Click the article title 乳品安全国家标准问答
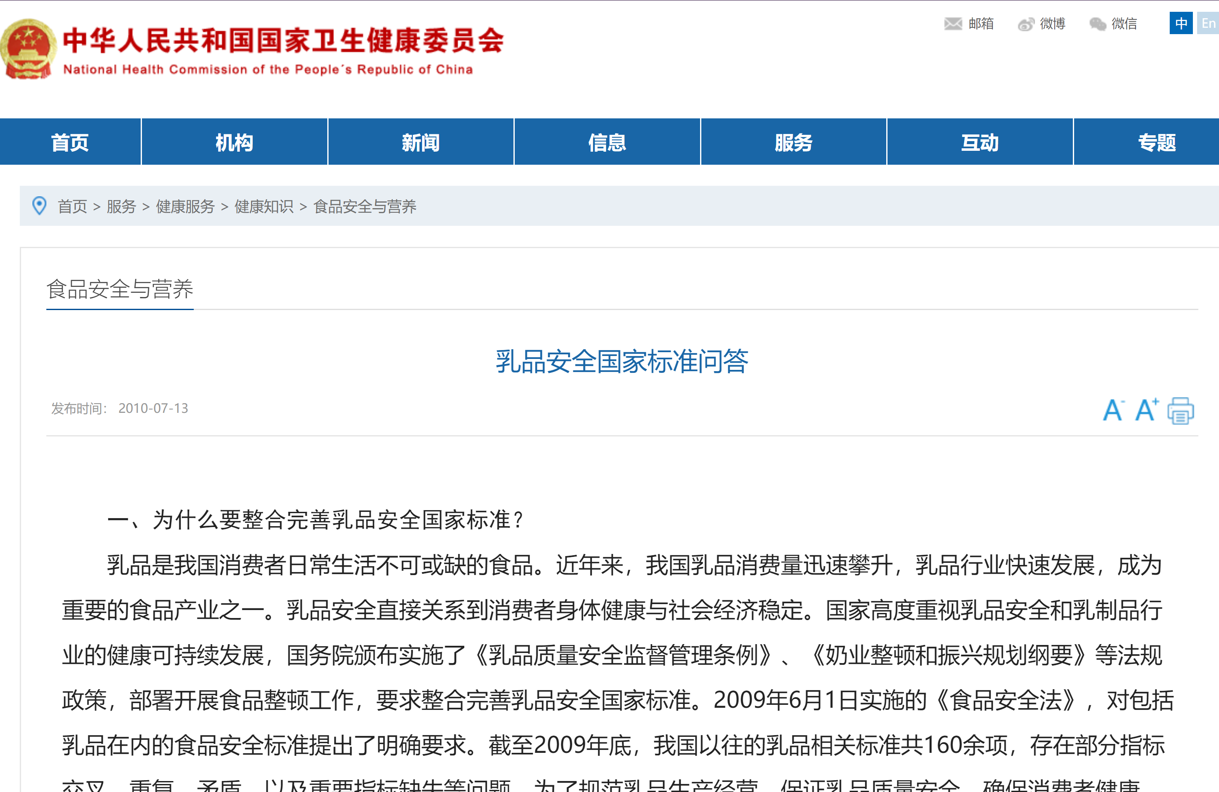 tap(622, 361)
